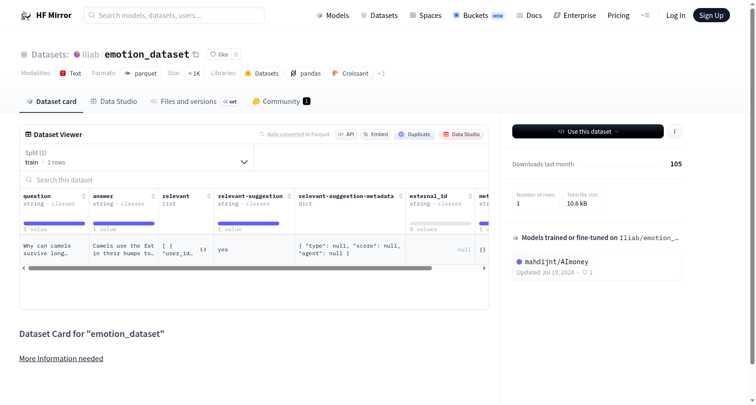Click the question column distribution bar
Image resolution: width=756 pixels, height=405 pixels.
[x=54, y=224]
